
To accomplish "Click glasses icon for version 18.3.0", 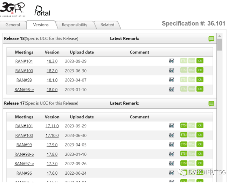I will [172, 61].
